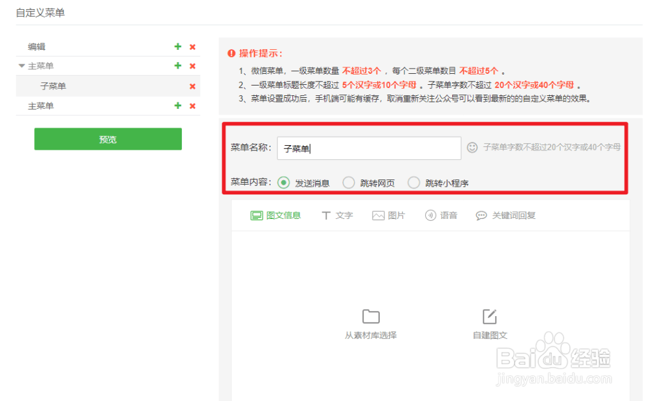Select the 跳转小程序 radio option

tap(414, 183)
